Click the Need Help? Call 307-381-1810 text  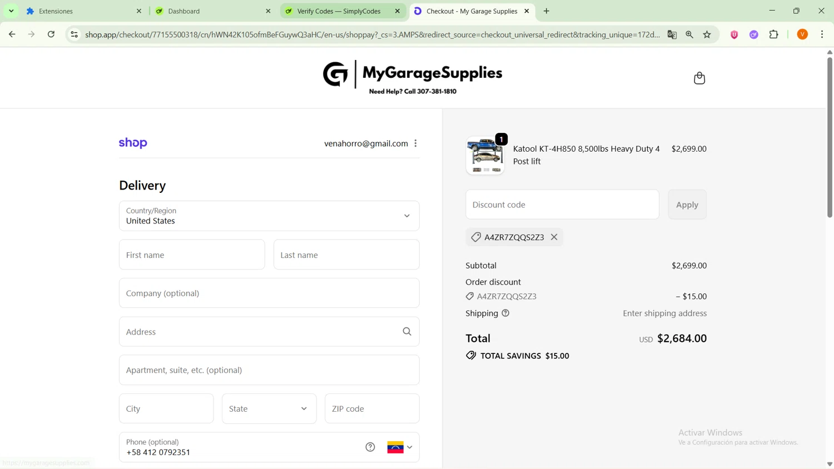tap(413, 92)
